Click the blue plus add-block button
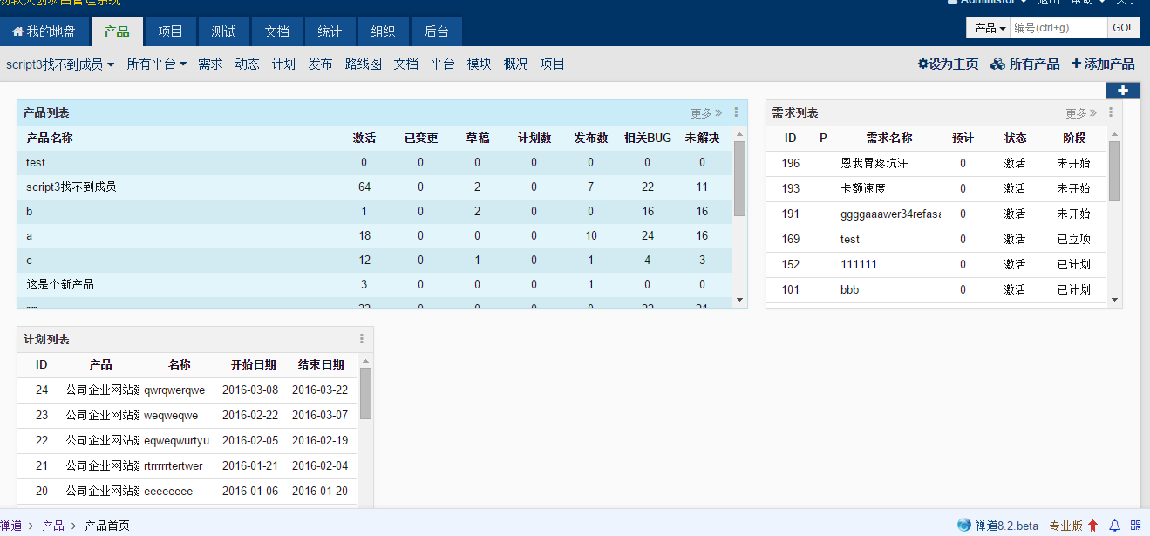 [1122, 91]
